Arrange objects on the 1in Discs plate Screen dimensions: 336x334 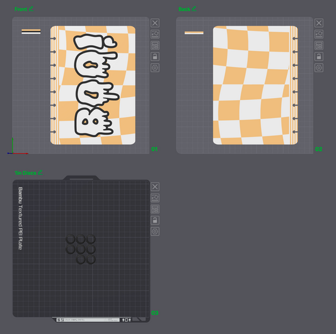pyautogui.click(x=155, y=209)
